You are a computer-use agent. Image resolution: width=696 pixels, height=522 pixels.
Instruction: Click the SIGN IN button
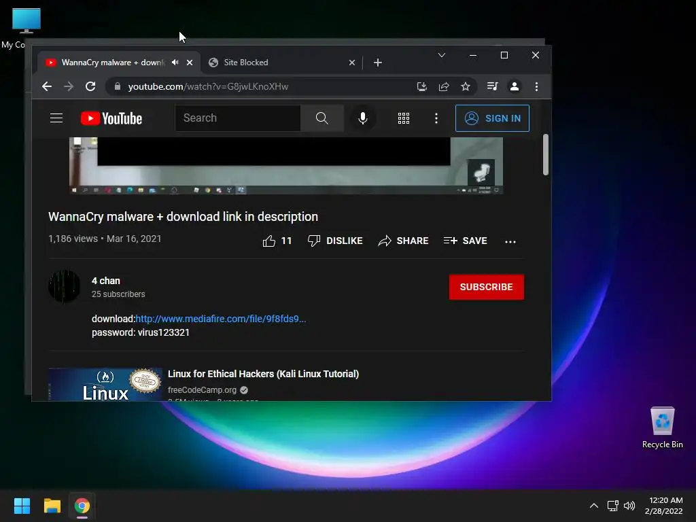(492, 118)
